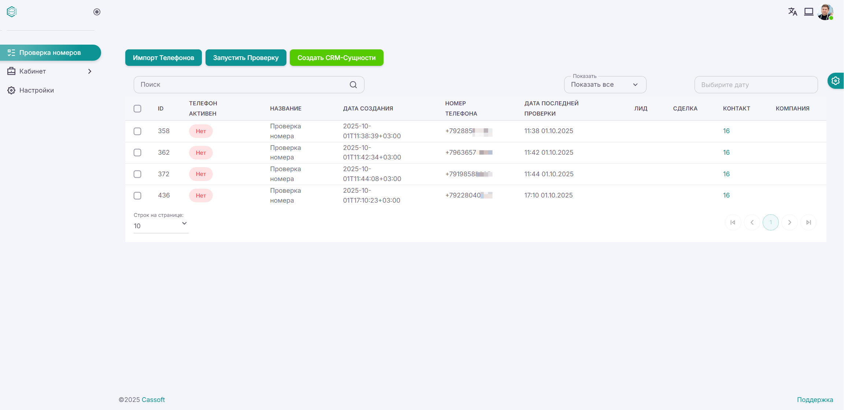The width and height of the screenshot is (844, 410).
Task: Click the next page chevron
Action: pyautogui.click(x=790, y=222)
